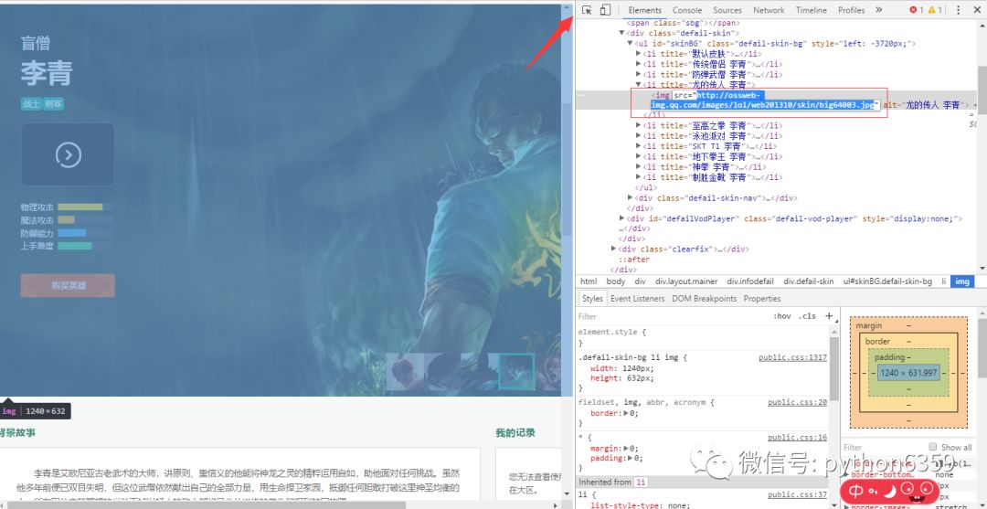Select body in the breadcrumb bar
Screen dimensions: 987x509
pyautogui.click(x=616, y=281)
